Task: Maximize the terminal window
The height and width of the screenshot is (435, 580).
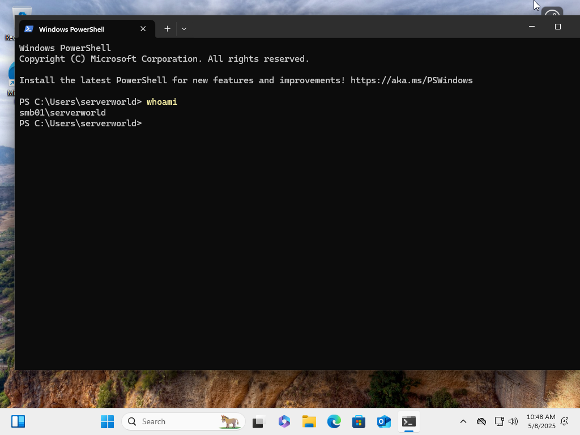Action: [x=558, y=27]
